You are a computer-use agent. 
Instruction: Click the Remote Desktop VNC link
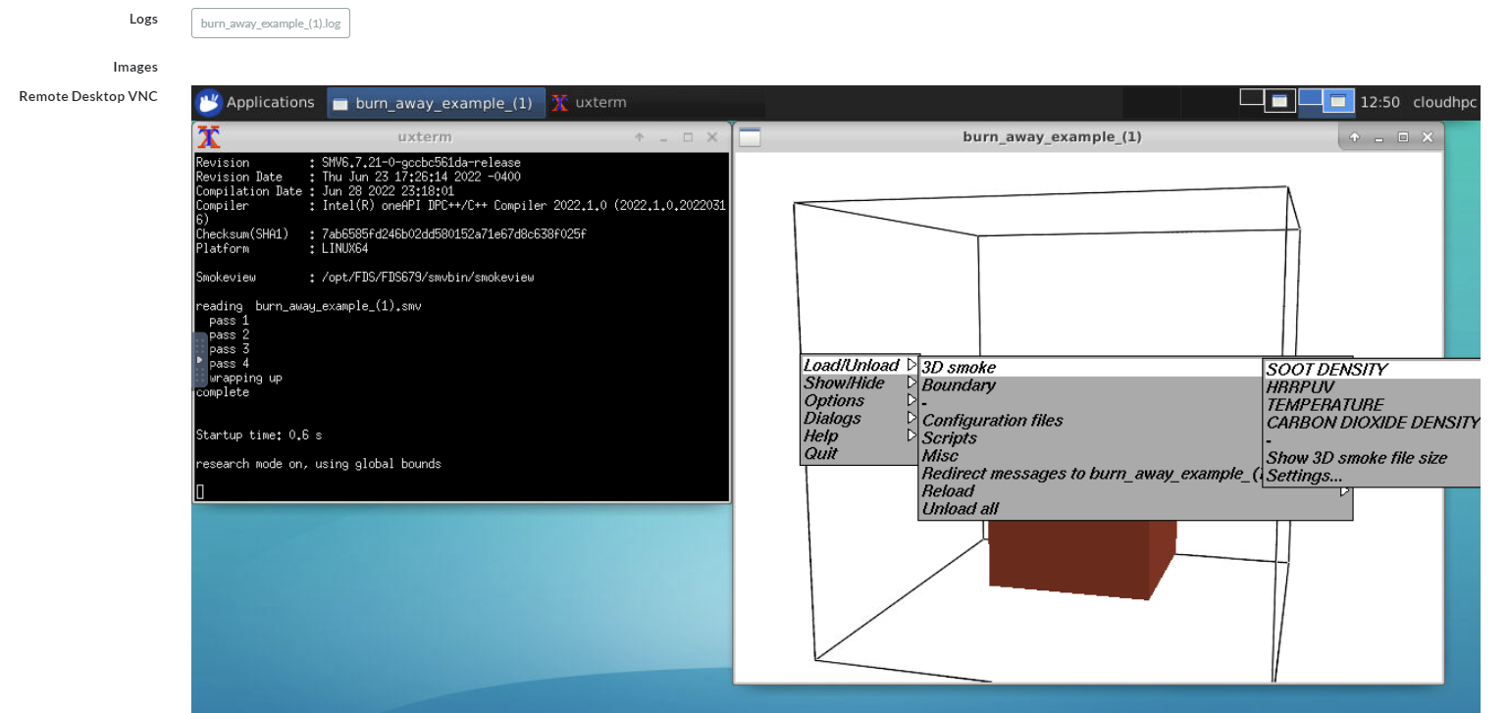87,95
